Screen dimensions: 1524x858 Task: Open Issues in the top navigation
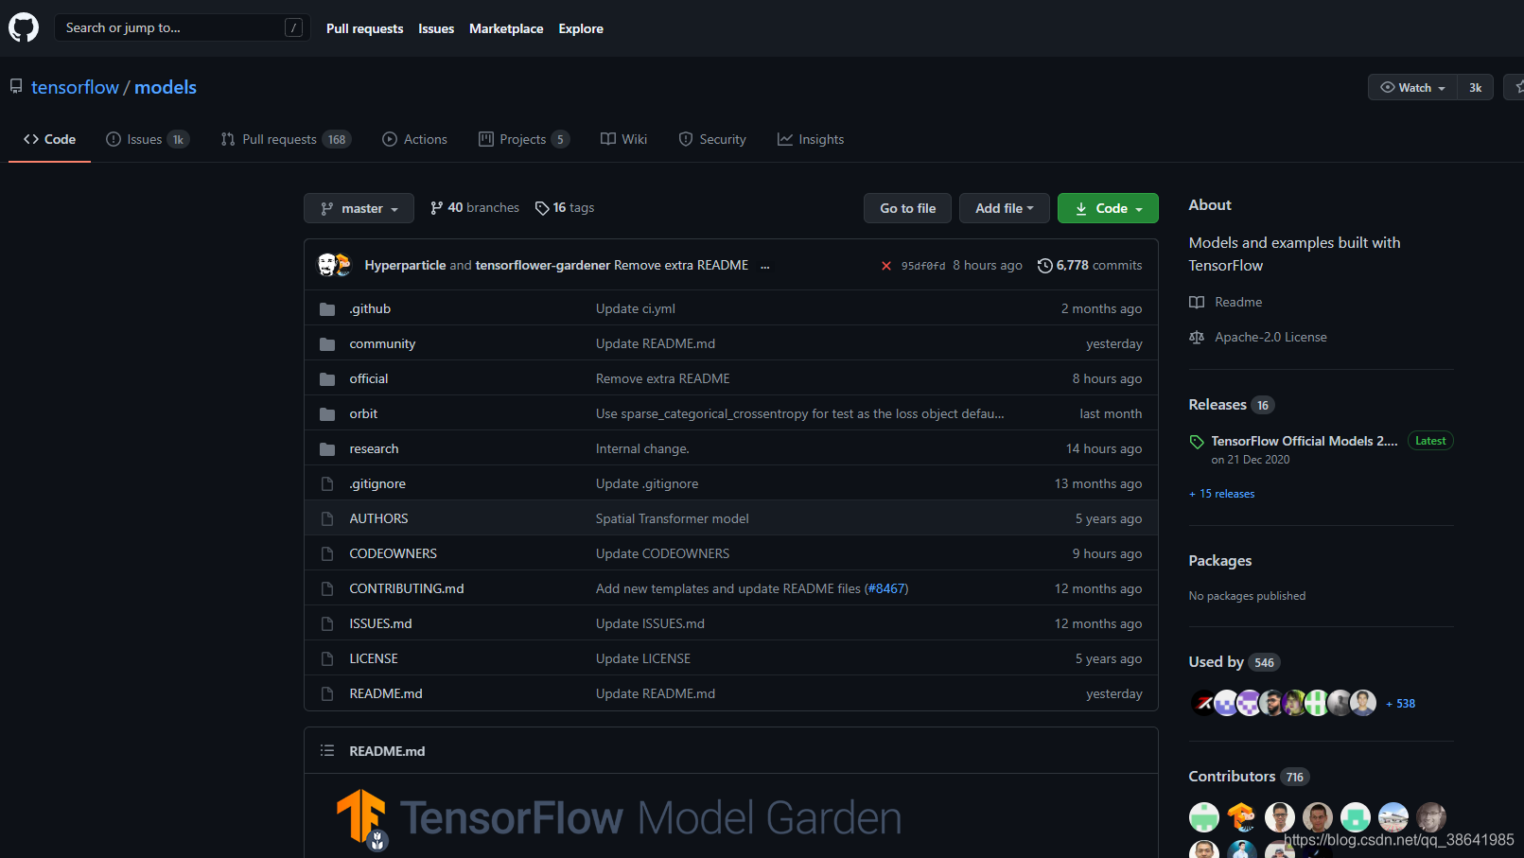[x=436, y=28]
